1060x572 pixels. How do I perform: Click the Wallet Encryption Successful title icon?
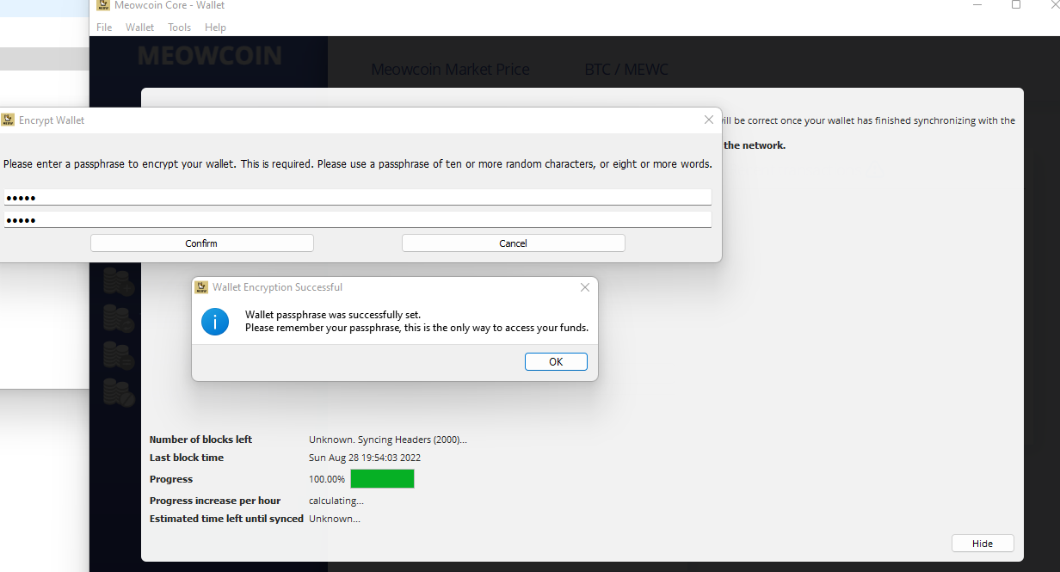[x=200, y=287]
